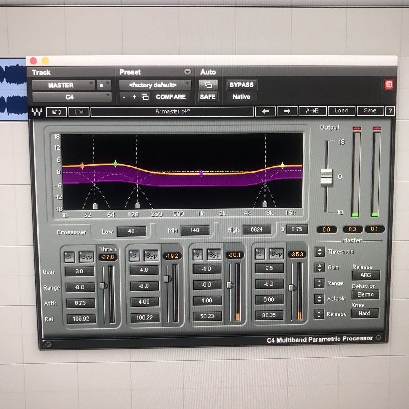The width and height of the screenshot is (409, 409).
Task: Click the setup name A: master c4 field
Action: pyautogui.click(x=172, y=111)
